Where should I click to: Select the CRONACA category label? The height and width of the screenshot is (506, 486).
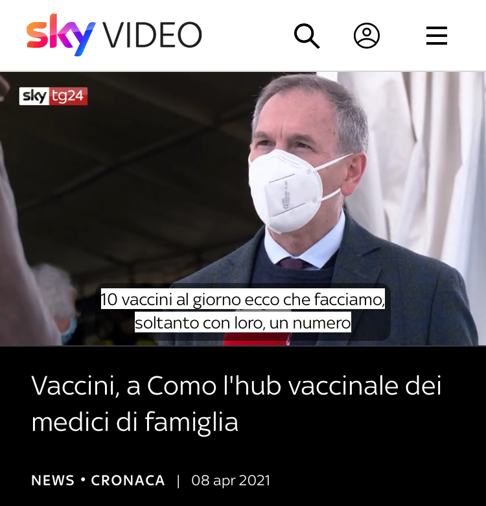[128, 480]
